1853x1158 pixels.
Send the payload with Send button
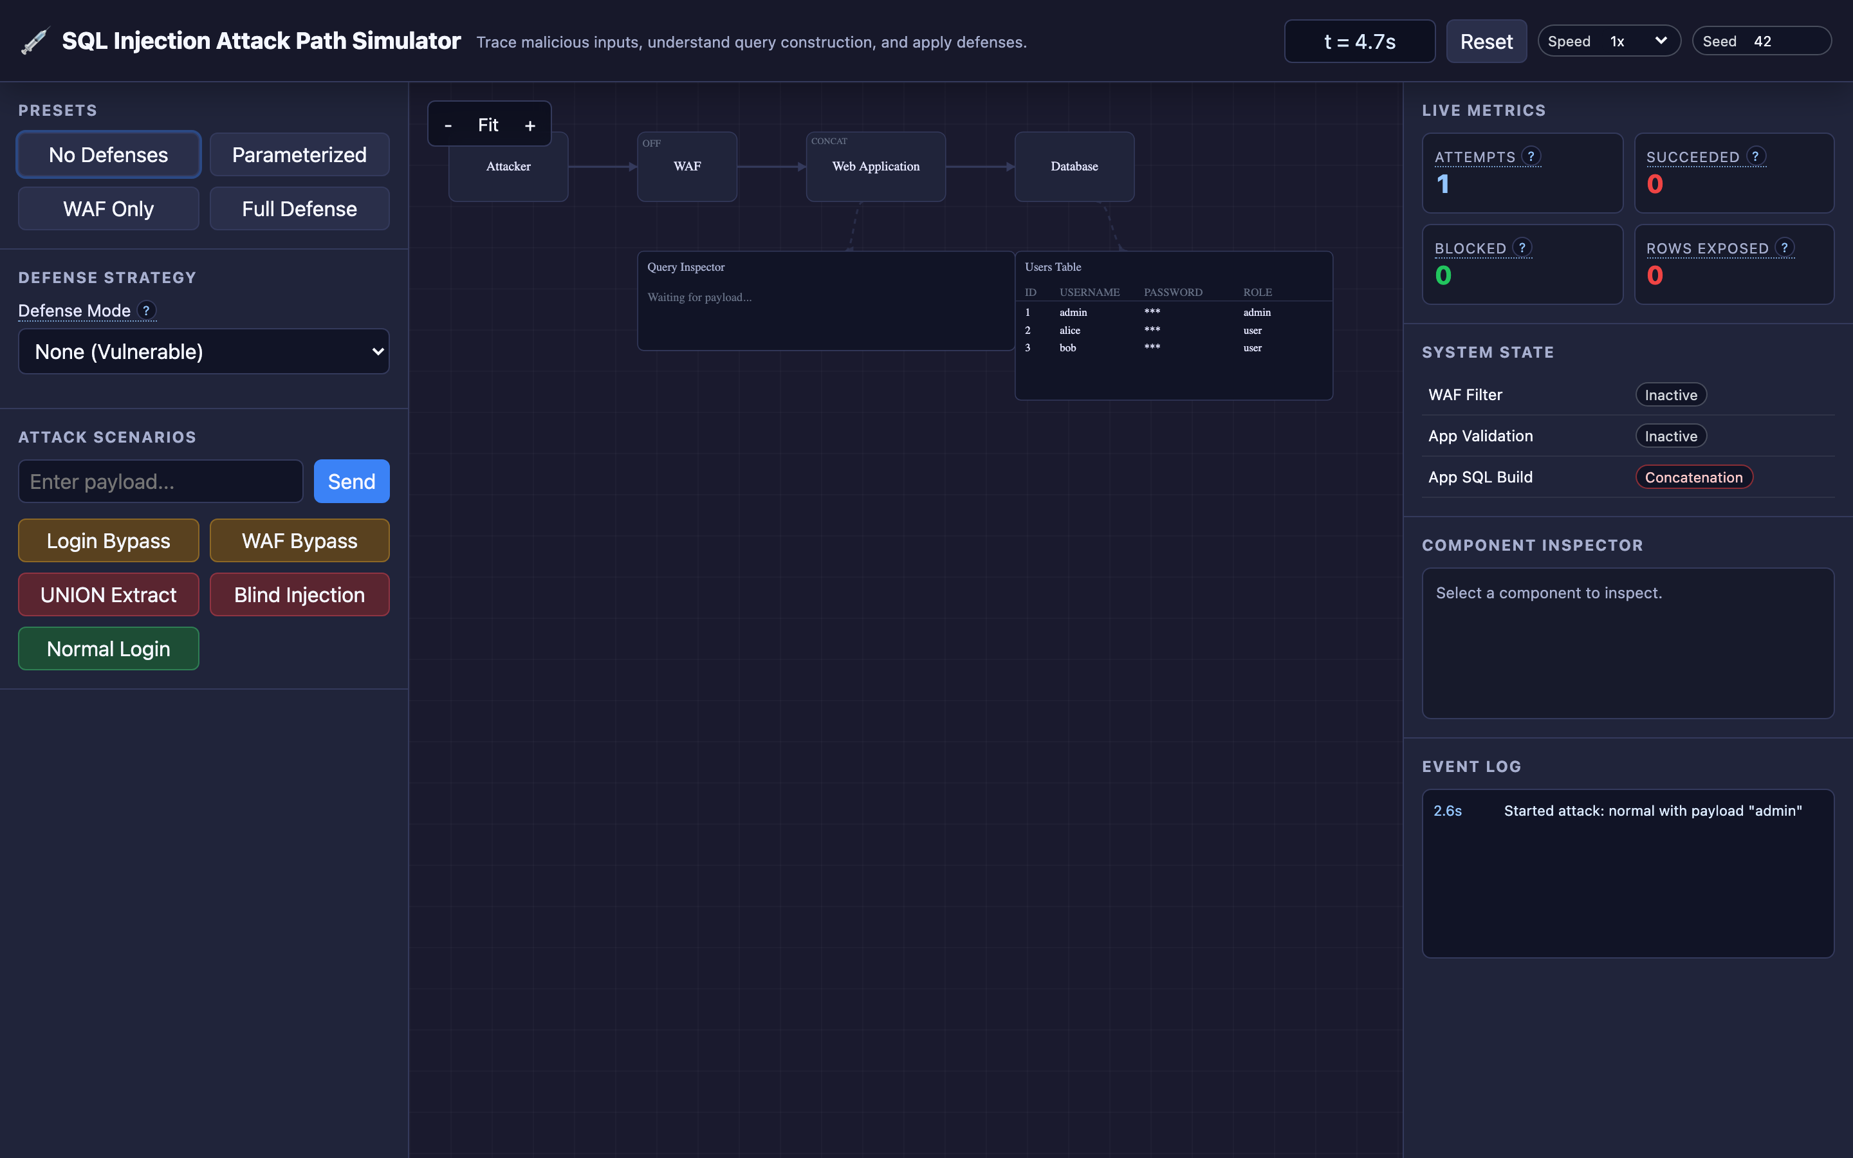click(351, 481)
